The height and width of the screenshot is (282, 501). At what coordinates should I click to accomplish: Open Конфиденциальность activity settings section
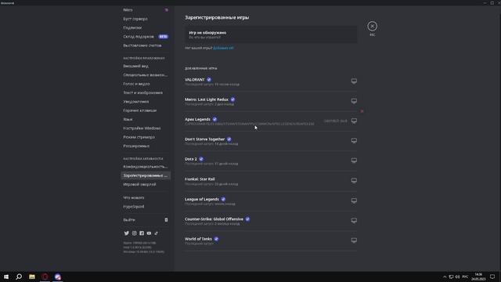[146, 167]
